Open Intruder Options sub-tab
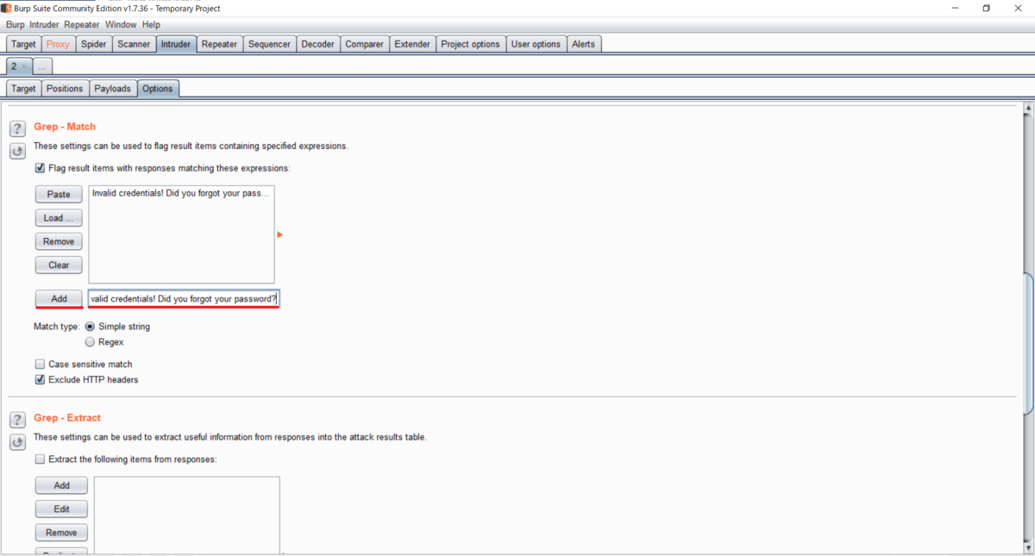The image size is (1035, 556). pyautogui.click(x=158, y=89)
